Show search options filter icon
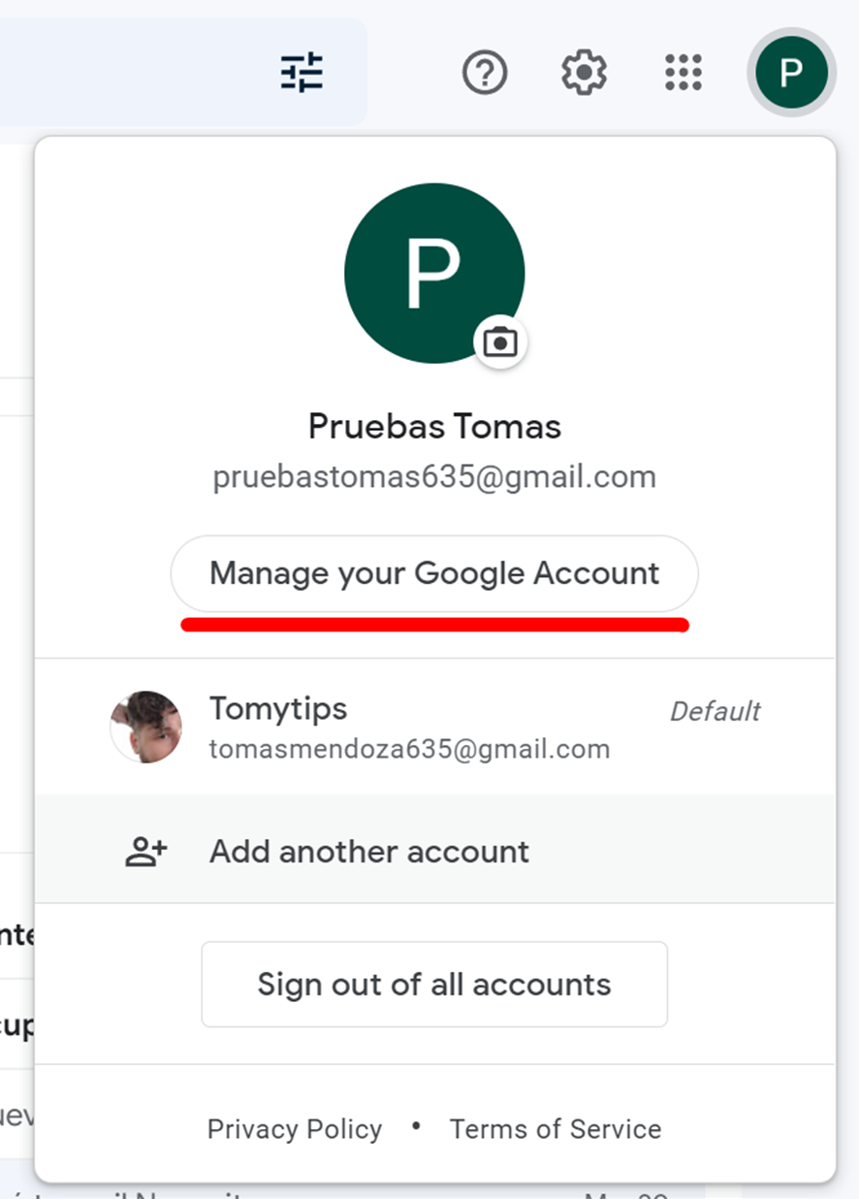This screenshot has height=1199, width=859. coord(302,73)
